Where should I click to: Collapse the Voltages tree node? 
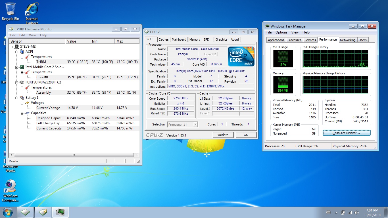pyautogui.click(x=22, y=103)
